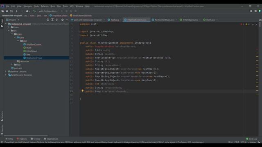Click Collapse All in Project panel

pyautogui.click(x=57, y=20)
